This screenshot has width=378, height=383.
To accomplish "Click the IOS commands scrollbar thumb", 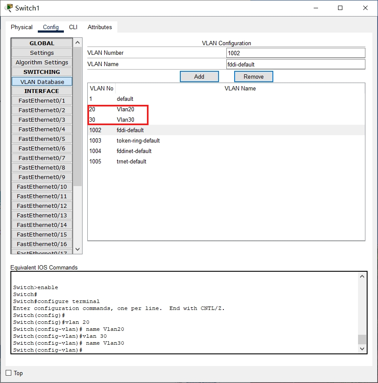I will (362, 339).
